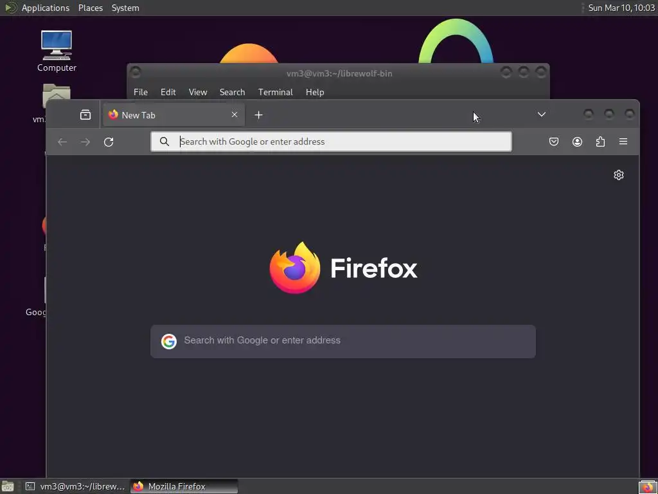The height and width of the screenshot is (494, 658).
Task: Go back one page in Firefox
Action: (62, 142)
